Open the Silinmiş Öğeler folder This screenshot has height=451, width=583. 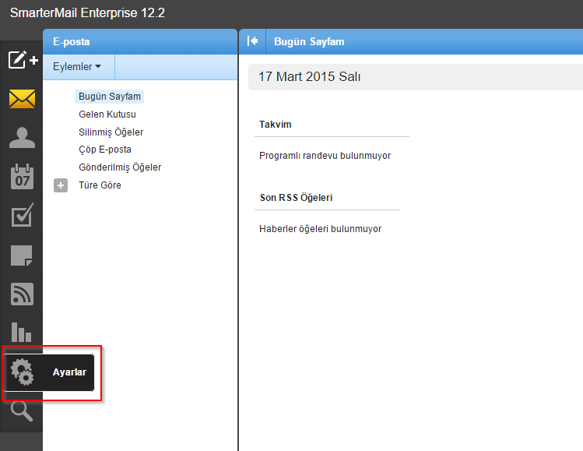(x=111, y=132)
